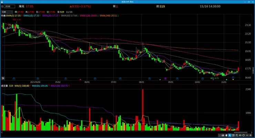Image resolution: width=255 pixels, height=138 pixels.
Task: Click the stock name 海光
Action: click(x=21, y=6)
